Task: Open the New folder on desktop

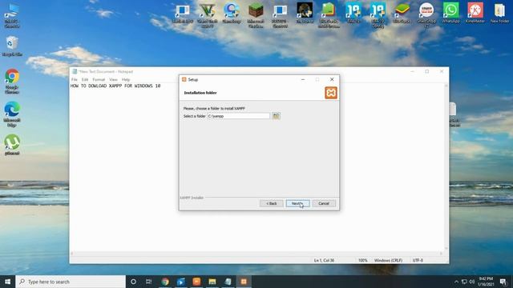Action: coord(499,13)
